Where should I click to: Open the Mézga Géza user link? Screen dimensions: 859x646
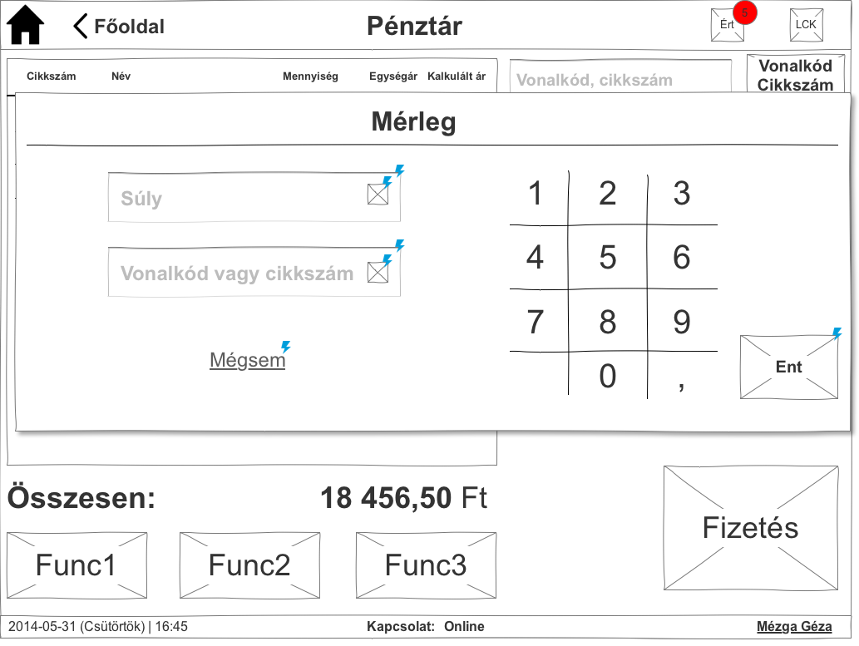pos(794,626)
